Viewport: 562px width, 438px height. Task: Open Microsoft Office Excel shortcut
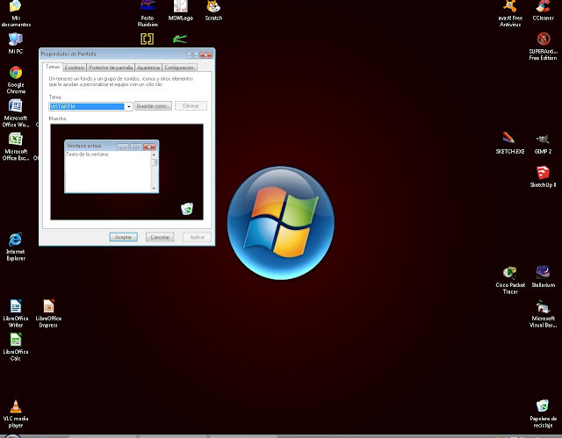pyautogui.click(x=16, y=147)
